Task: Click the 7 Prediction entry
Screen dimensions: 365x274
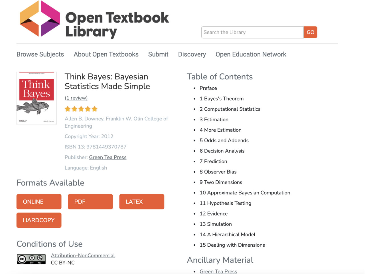Action: (x=213, y=161)
